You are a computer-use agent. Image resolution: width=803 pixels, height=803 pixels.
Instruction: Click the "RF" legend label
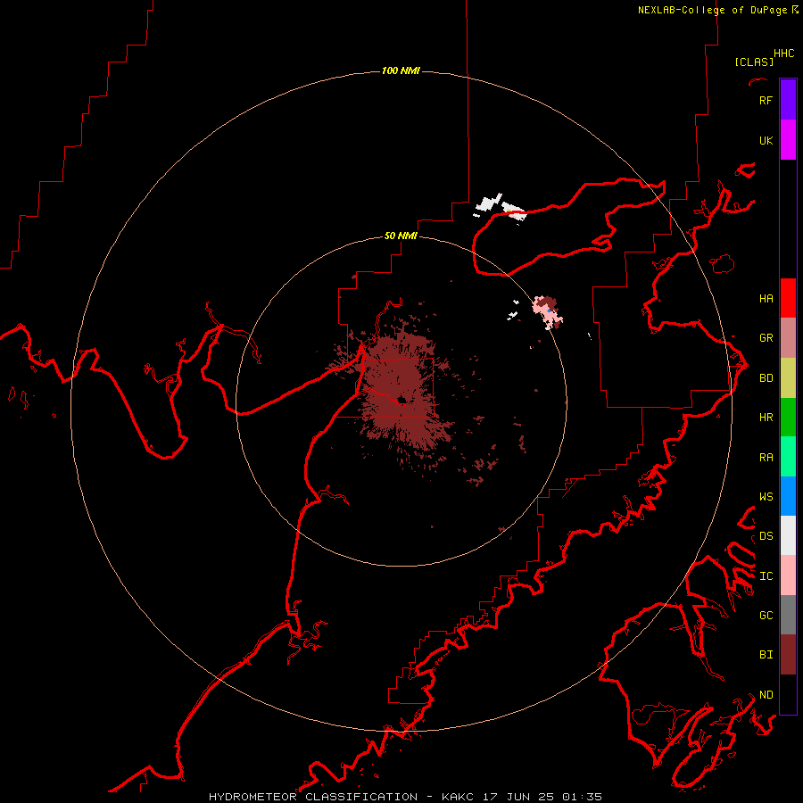click(766, 100)
